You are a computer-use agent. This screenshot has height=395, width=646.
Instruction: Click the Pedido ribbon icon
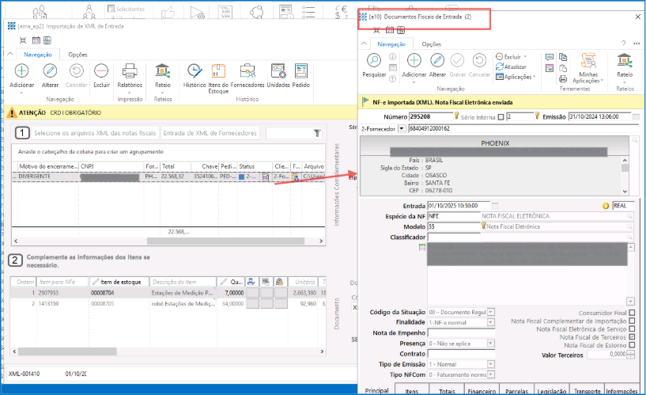click(300, 73)
